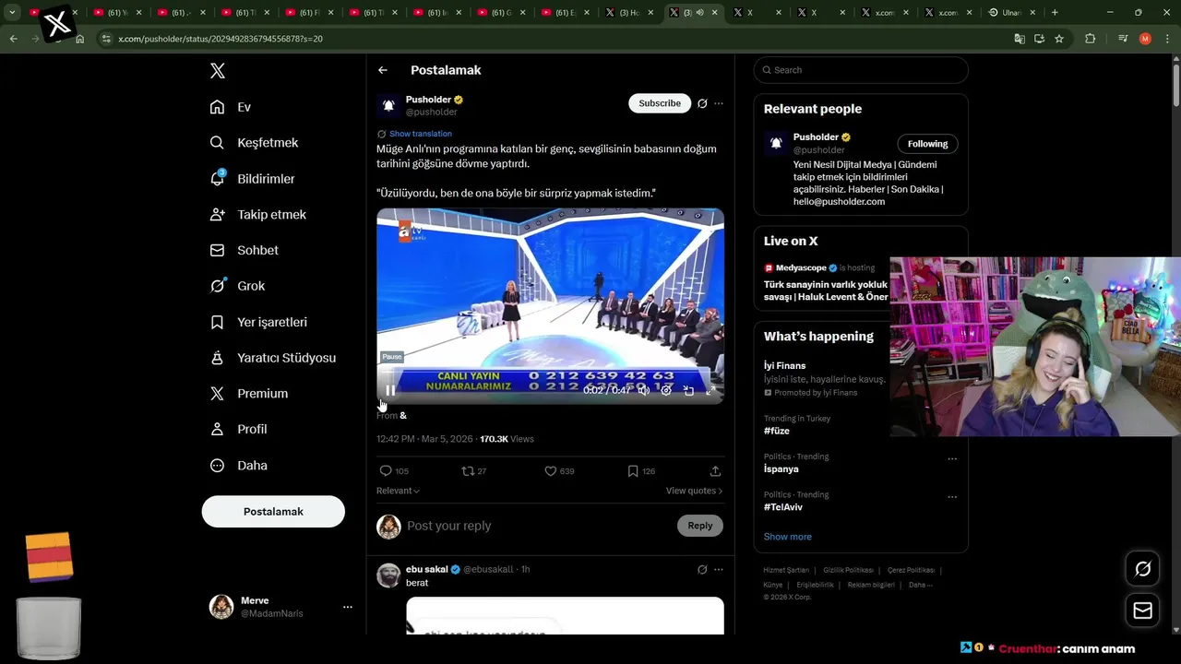Expand the Relevant sort dropdown
1181x664 pixels.
pyautogui.click(x=398, y=491)
